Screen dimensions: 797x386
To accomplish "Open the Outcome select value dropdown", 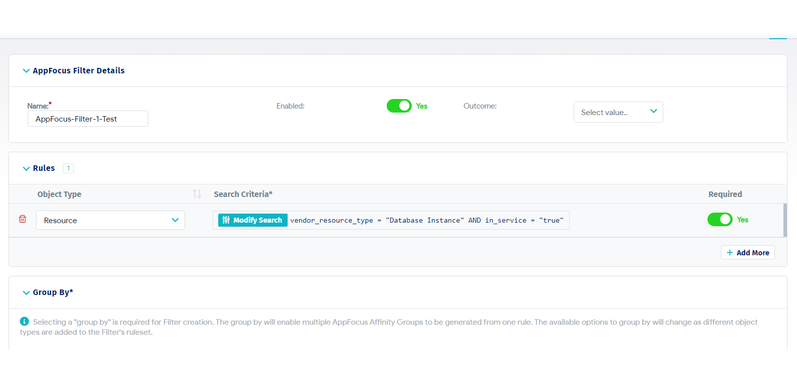I will click(618, 112).
